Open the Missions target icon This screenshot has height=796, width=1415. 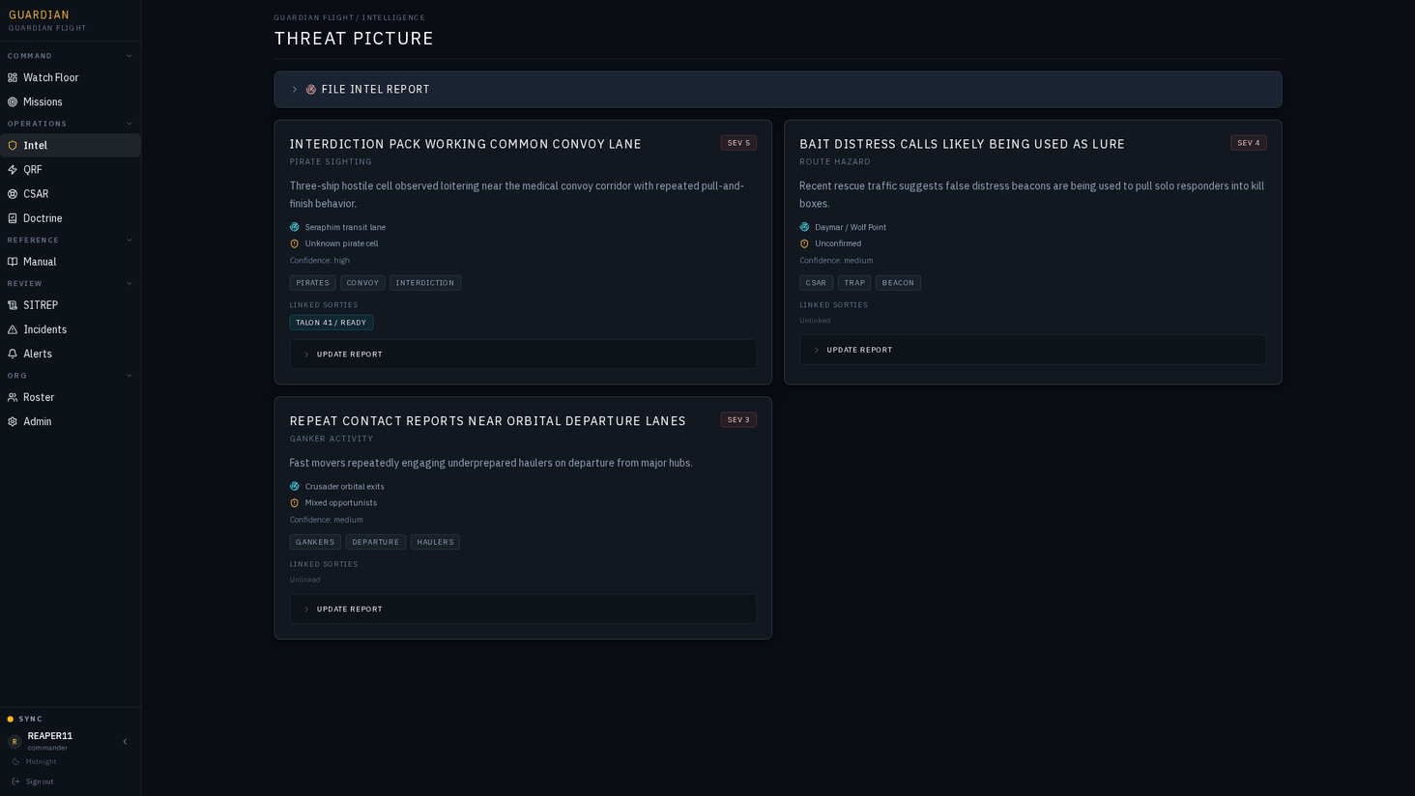[x=13, y=101]
